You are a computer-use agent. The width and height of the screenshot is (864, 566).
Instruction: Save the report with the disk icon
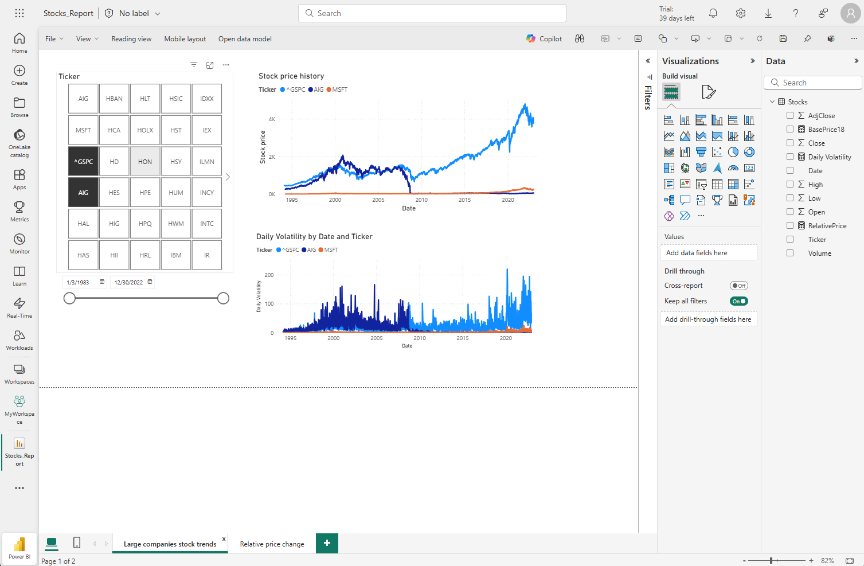click(x=783, y=38)
